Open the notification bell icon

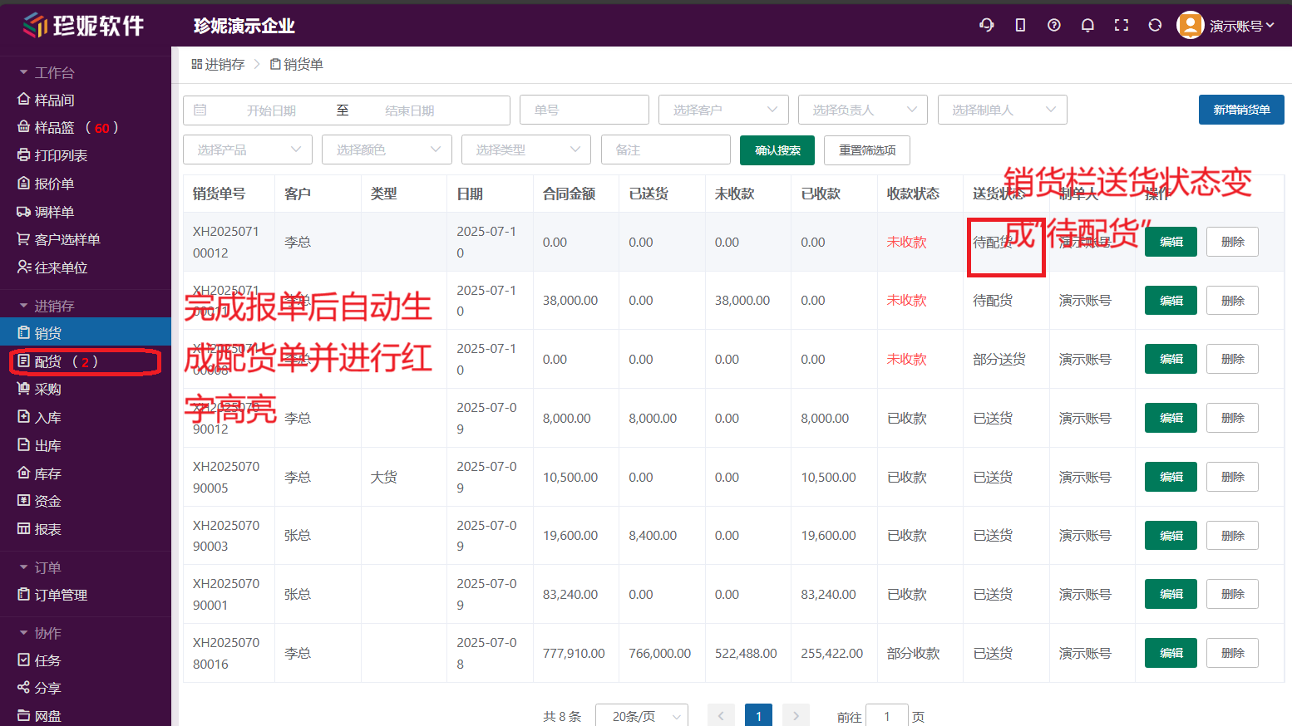tap(1087, 25)
